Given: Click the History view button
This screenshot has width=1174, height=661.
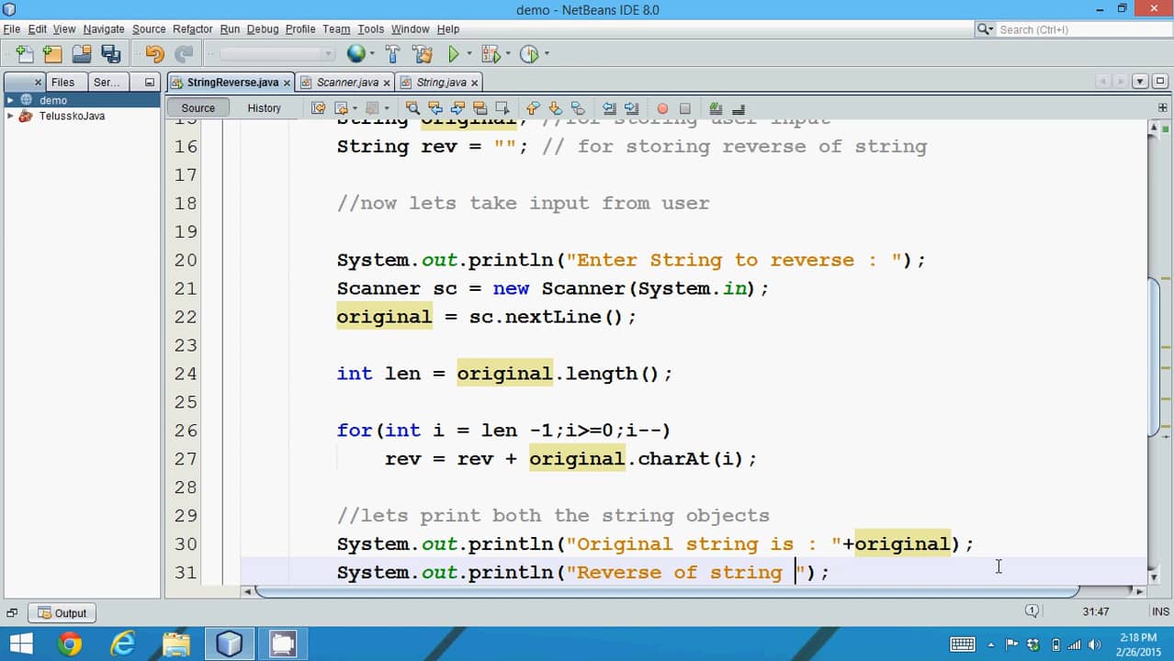Looking at the screenshot, I should 264,107.
